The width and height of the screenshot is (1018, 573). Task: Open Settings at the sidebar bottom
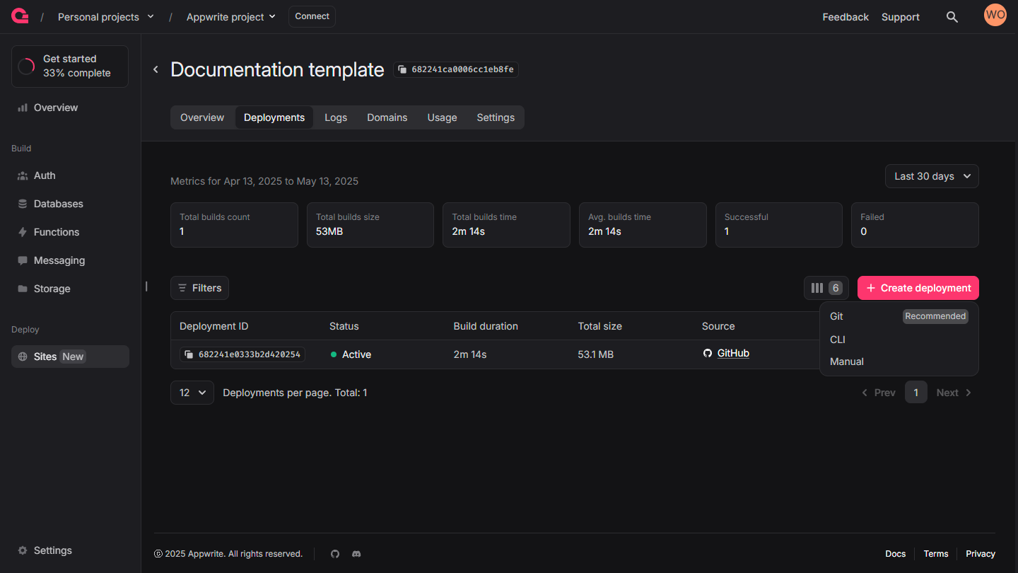(x=70, y=550)
